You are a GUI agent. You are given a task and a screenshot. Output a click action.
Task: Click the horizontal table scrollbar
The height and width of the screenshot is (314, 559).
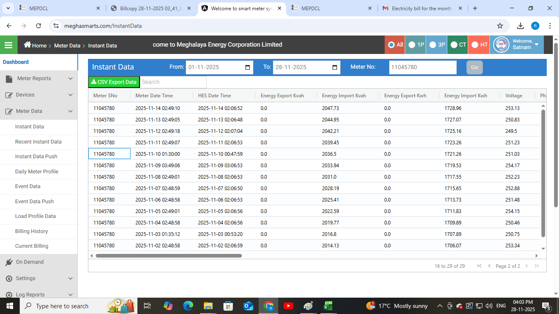pos(169,256)
